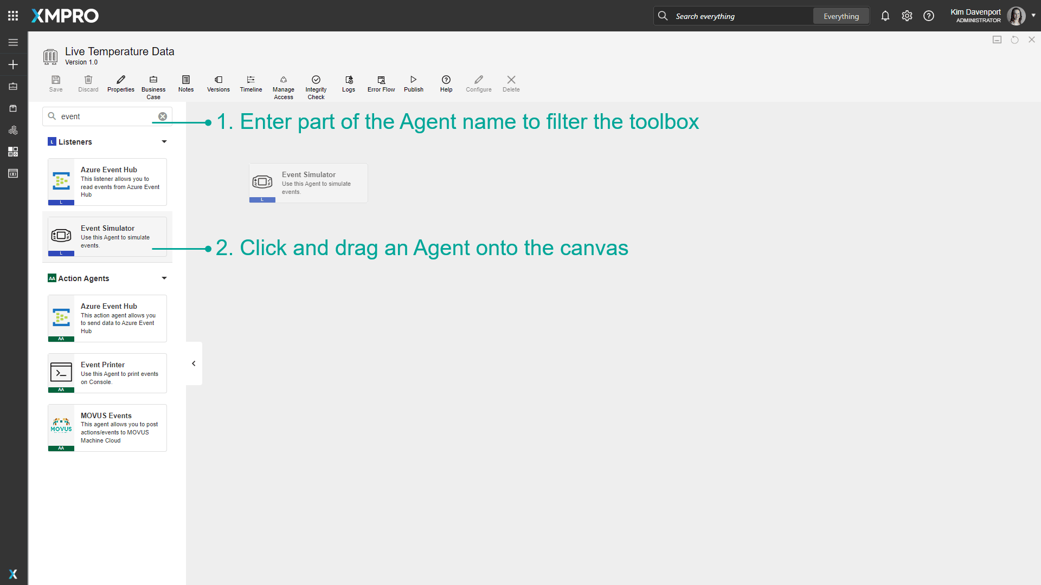Discard the current stream changes
This screenshot has height=585, width=1041.
click(x=88, y=83)
